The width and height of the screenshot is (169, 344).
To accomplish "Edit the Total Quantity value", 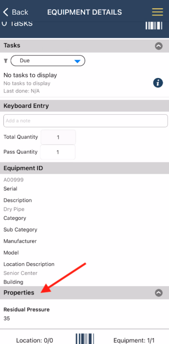I will [58, 137].
